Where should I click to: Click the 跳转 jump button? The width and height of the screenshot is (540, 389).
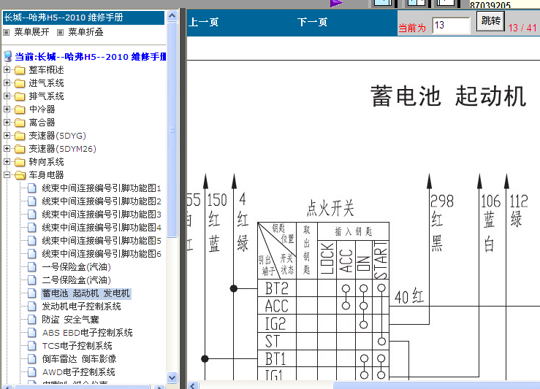tap(490, 21)
